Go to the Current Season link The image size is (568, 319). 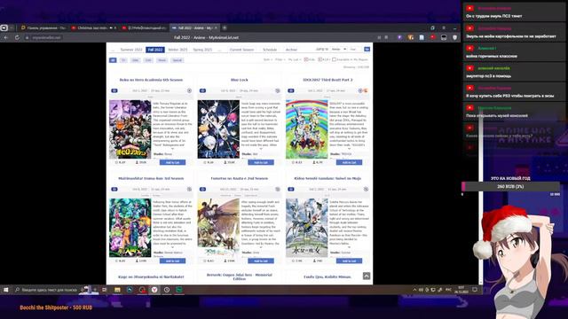click(241, 50)
